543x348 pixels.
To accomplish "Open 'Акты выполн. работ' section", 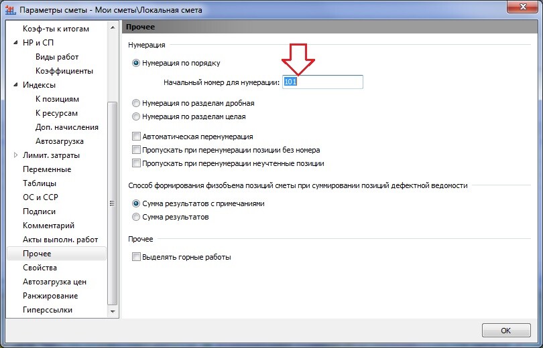I will click(x=60, y=240).
